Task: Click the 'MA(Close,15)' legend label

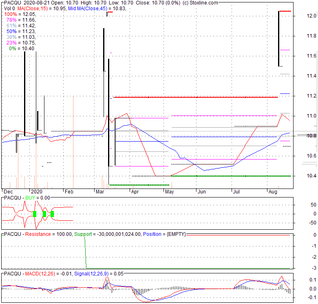Action: 33,9
